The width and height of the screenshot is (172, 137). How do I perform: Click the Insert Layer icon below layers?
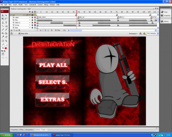point(11,30)
